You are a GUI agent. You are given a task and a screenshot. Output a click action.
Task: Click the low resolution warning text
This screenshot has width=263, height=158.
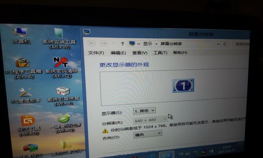coord(178,125)
